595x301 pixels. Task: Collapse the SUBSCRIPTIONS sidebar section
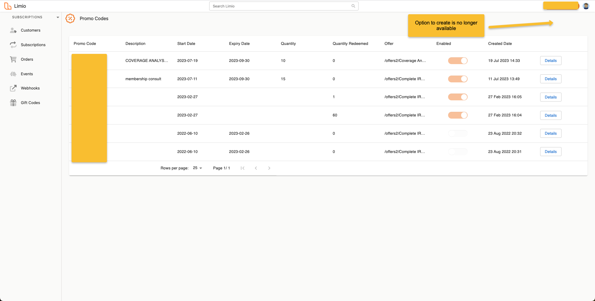tap(58, 17)
